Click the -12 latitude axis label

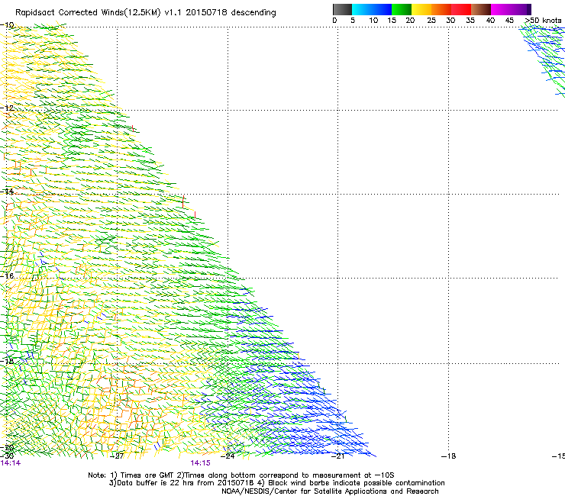click(7, 108)
